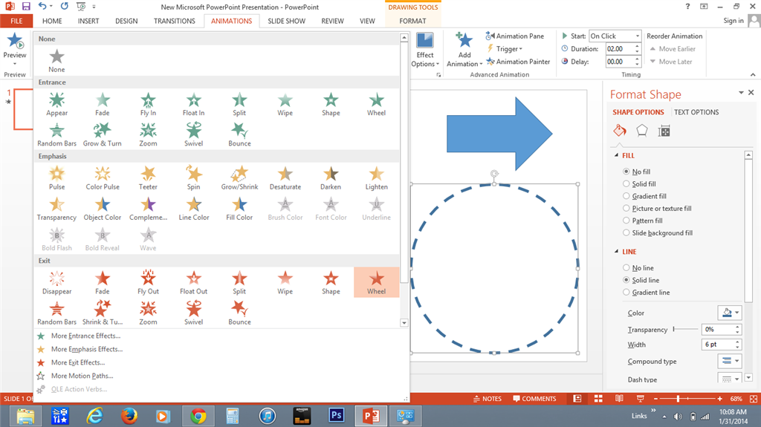761x427 pixels.
Task: Choose the Darken emphasis effect
Action: coord(331,178)
